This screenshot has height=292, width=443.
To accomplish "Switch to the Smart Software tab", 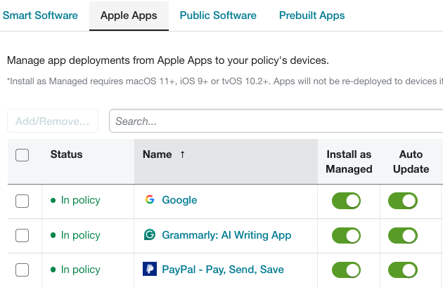I will pos(40,15).
